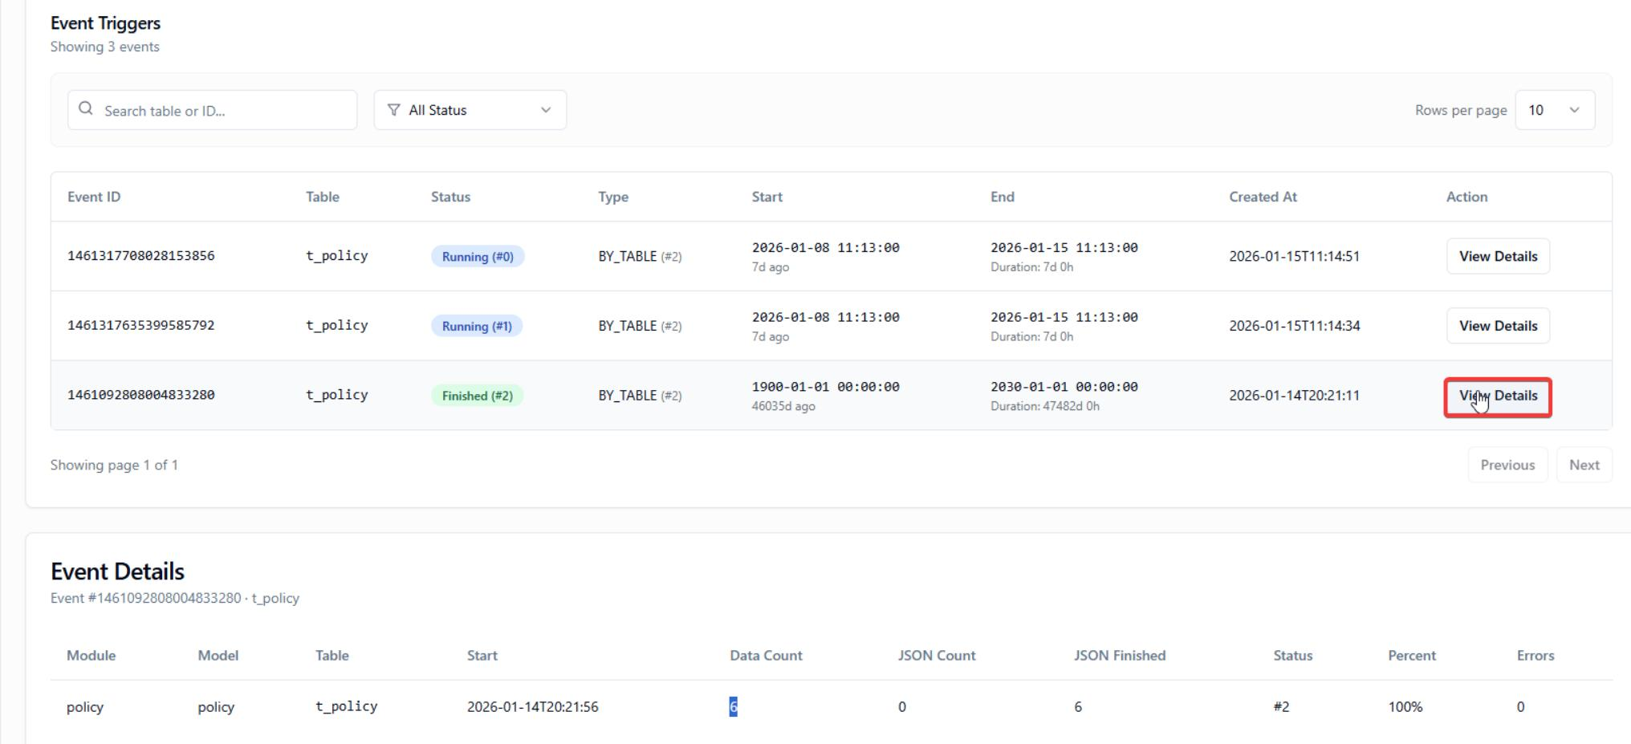Image resolution: width=1631 pixels, height=744 pixels.
Task: Click the End column header
Action: coord(1003,197)
